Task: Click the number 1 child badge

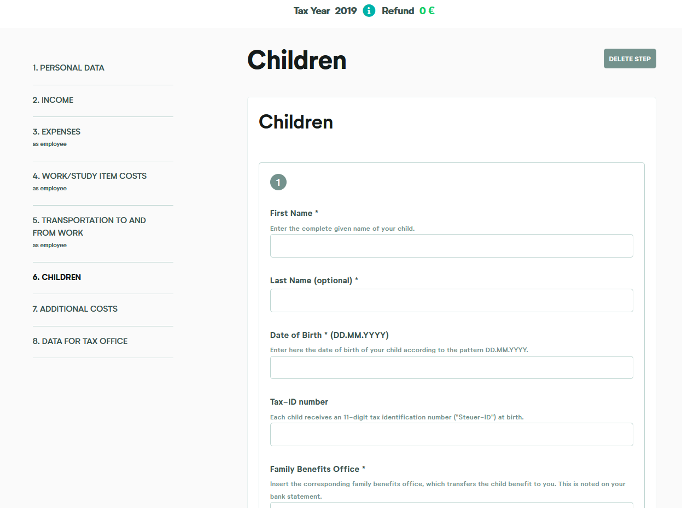Action: pyautogui.click(x=278, y=183)
